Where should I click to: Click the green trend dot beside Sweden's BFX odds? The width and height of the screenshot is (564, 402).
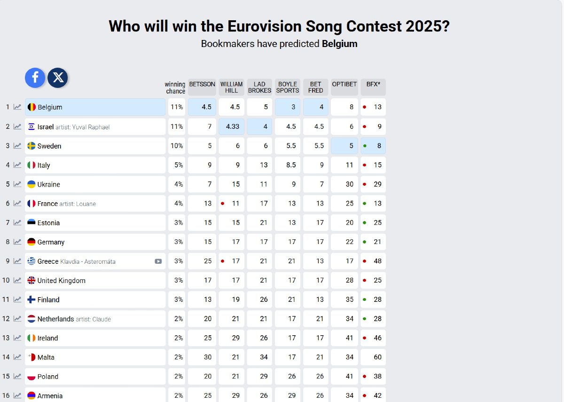(x=365, y=146)
